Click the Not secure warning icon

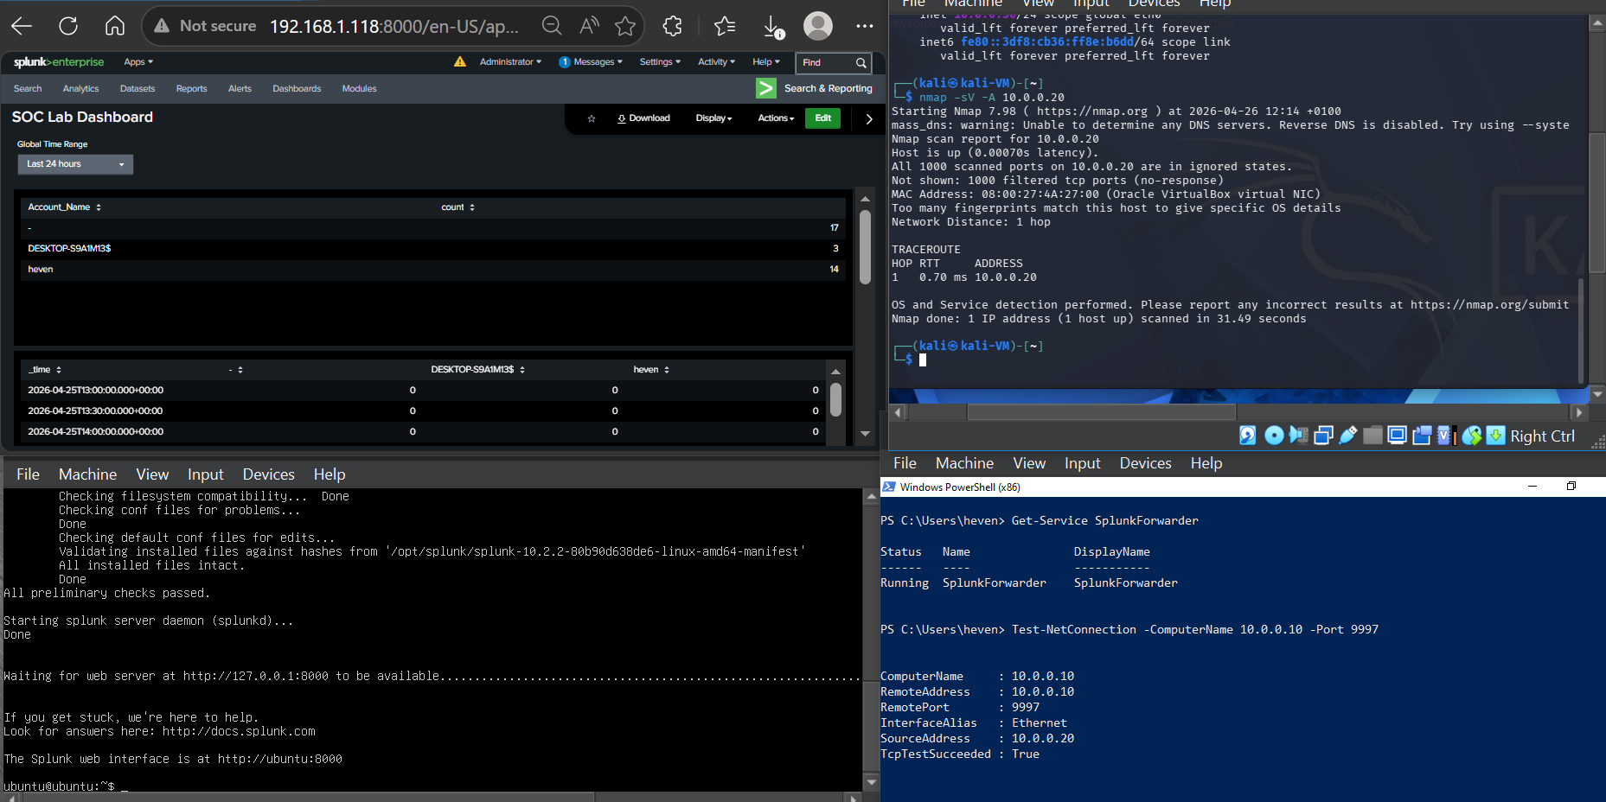click(x=162, y=26)
